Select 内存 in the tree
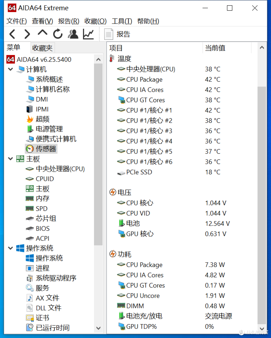The width and height of the screenshot is (271, 338). [42, 198]
